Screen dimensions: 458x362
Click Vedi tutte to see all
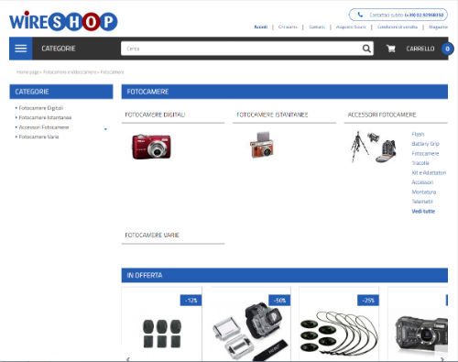pyautogui.click(x=423, y=211)
